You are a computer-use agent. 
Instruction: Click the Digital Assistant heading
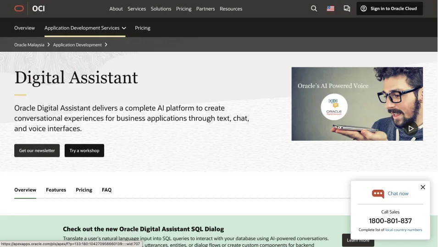click(x=76, y=77)
